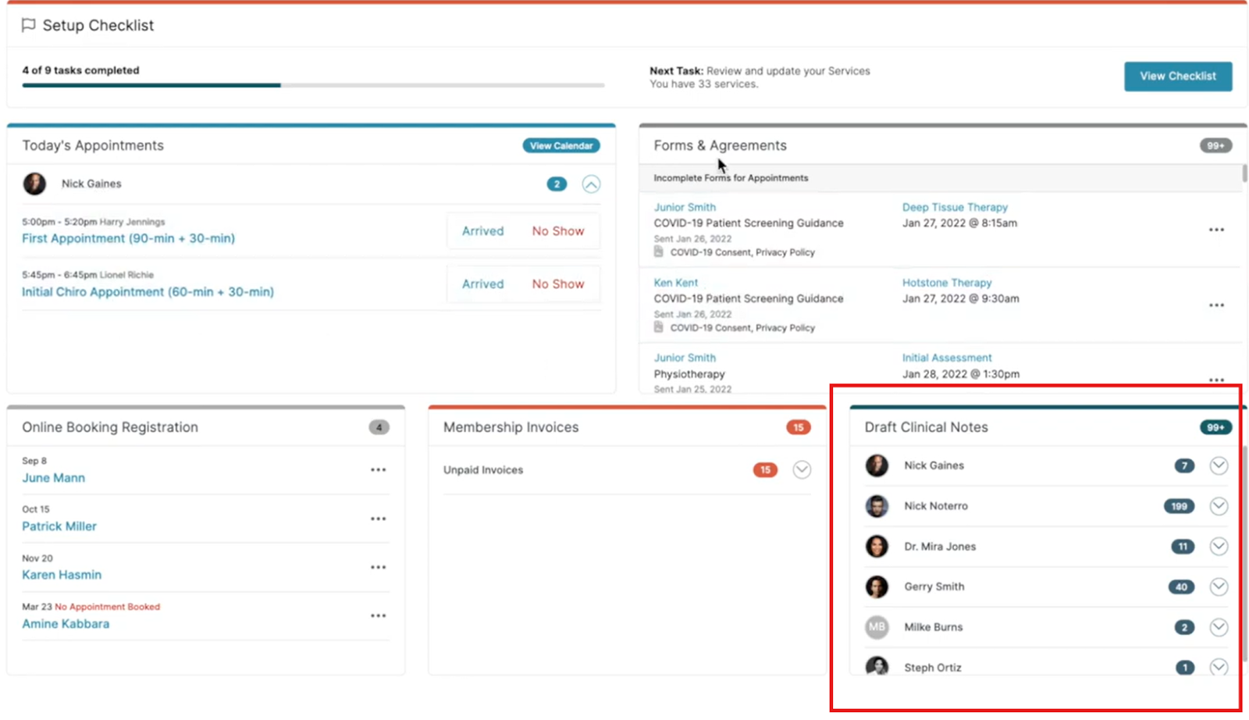Click the appointment count badge 2

tap(556, 184)
